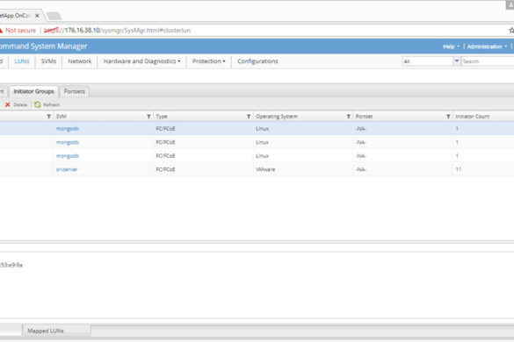Open the SVMs menu tab
Screen dimensions: 514x342
point(48,61)
